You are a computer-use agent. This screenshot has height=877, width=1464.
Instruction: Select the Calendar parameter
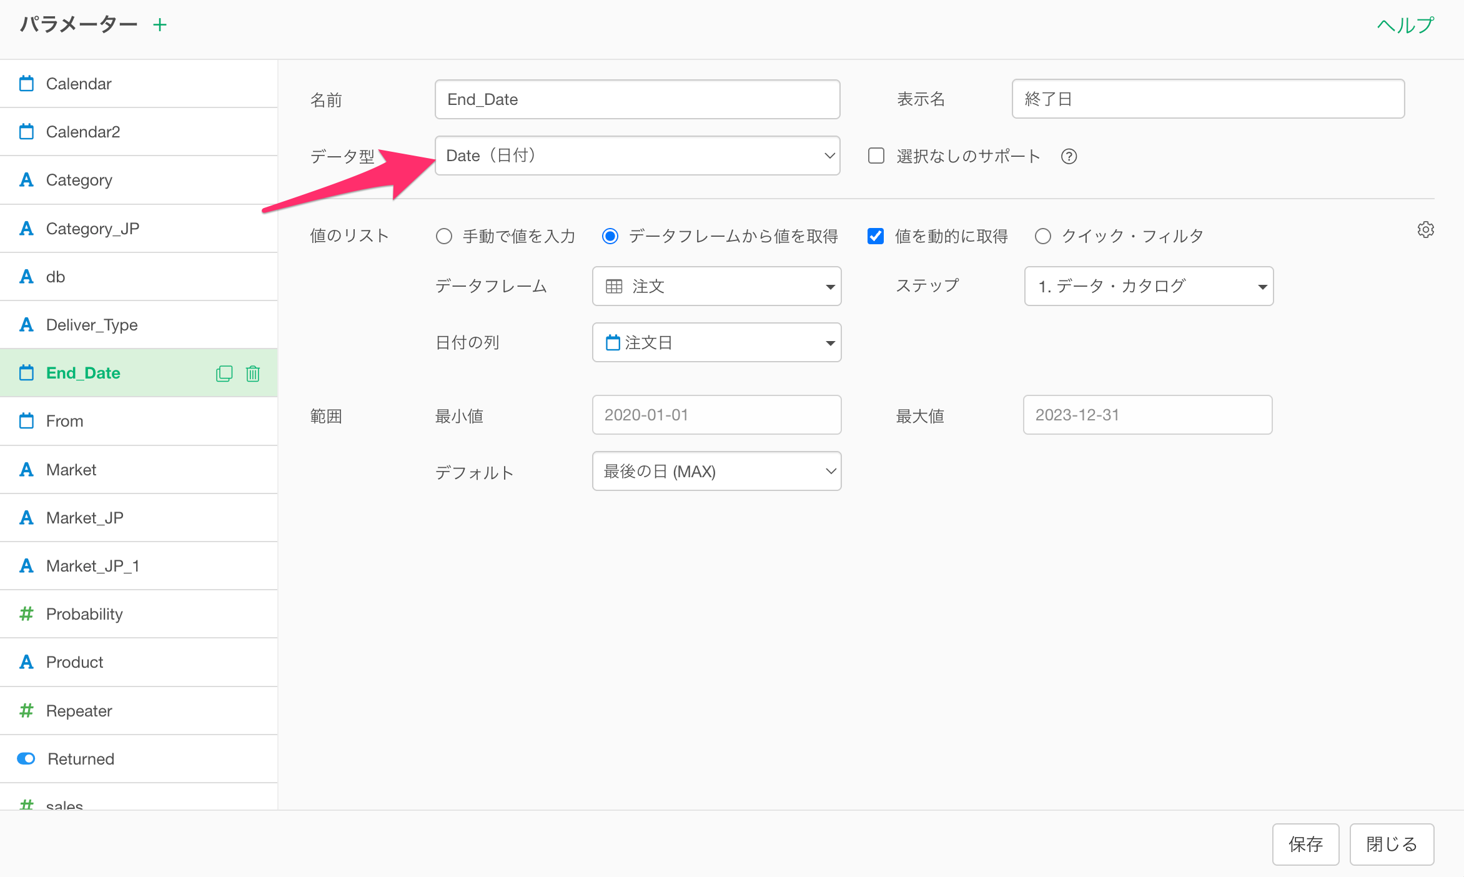click(x=139, y=84)
